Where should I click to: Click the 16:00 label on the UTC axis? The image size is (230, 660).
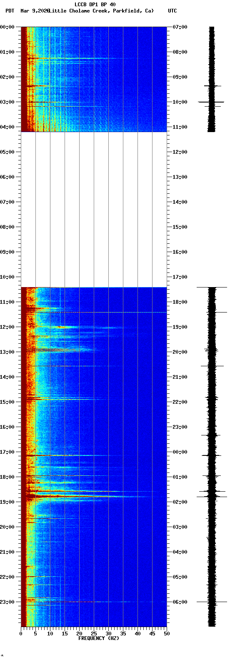click(180, 252)
